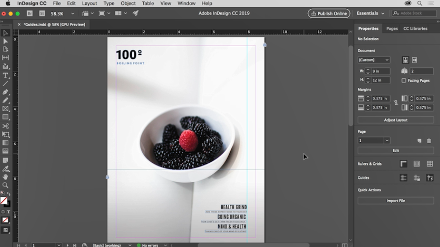Screen dimensions: 440x247
Task: Choose the Hand tool
Action: pyautogui.click(x=5, y=177)
